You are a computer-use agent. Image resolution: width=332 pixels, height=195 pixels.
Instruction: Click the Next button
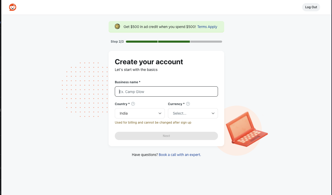tap(166, 136)
